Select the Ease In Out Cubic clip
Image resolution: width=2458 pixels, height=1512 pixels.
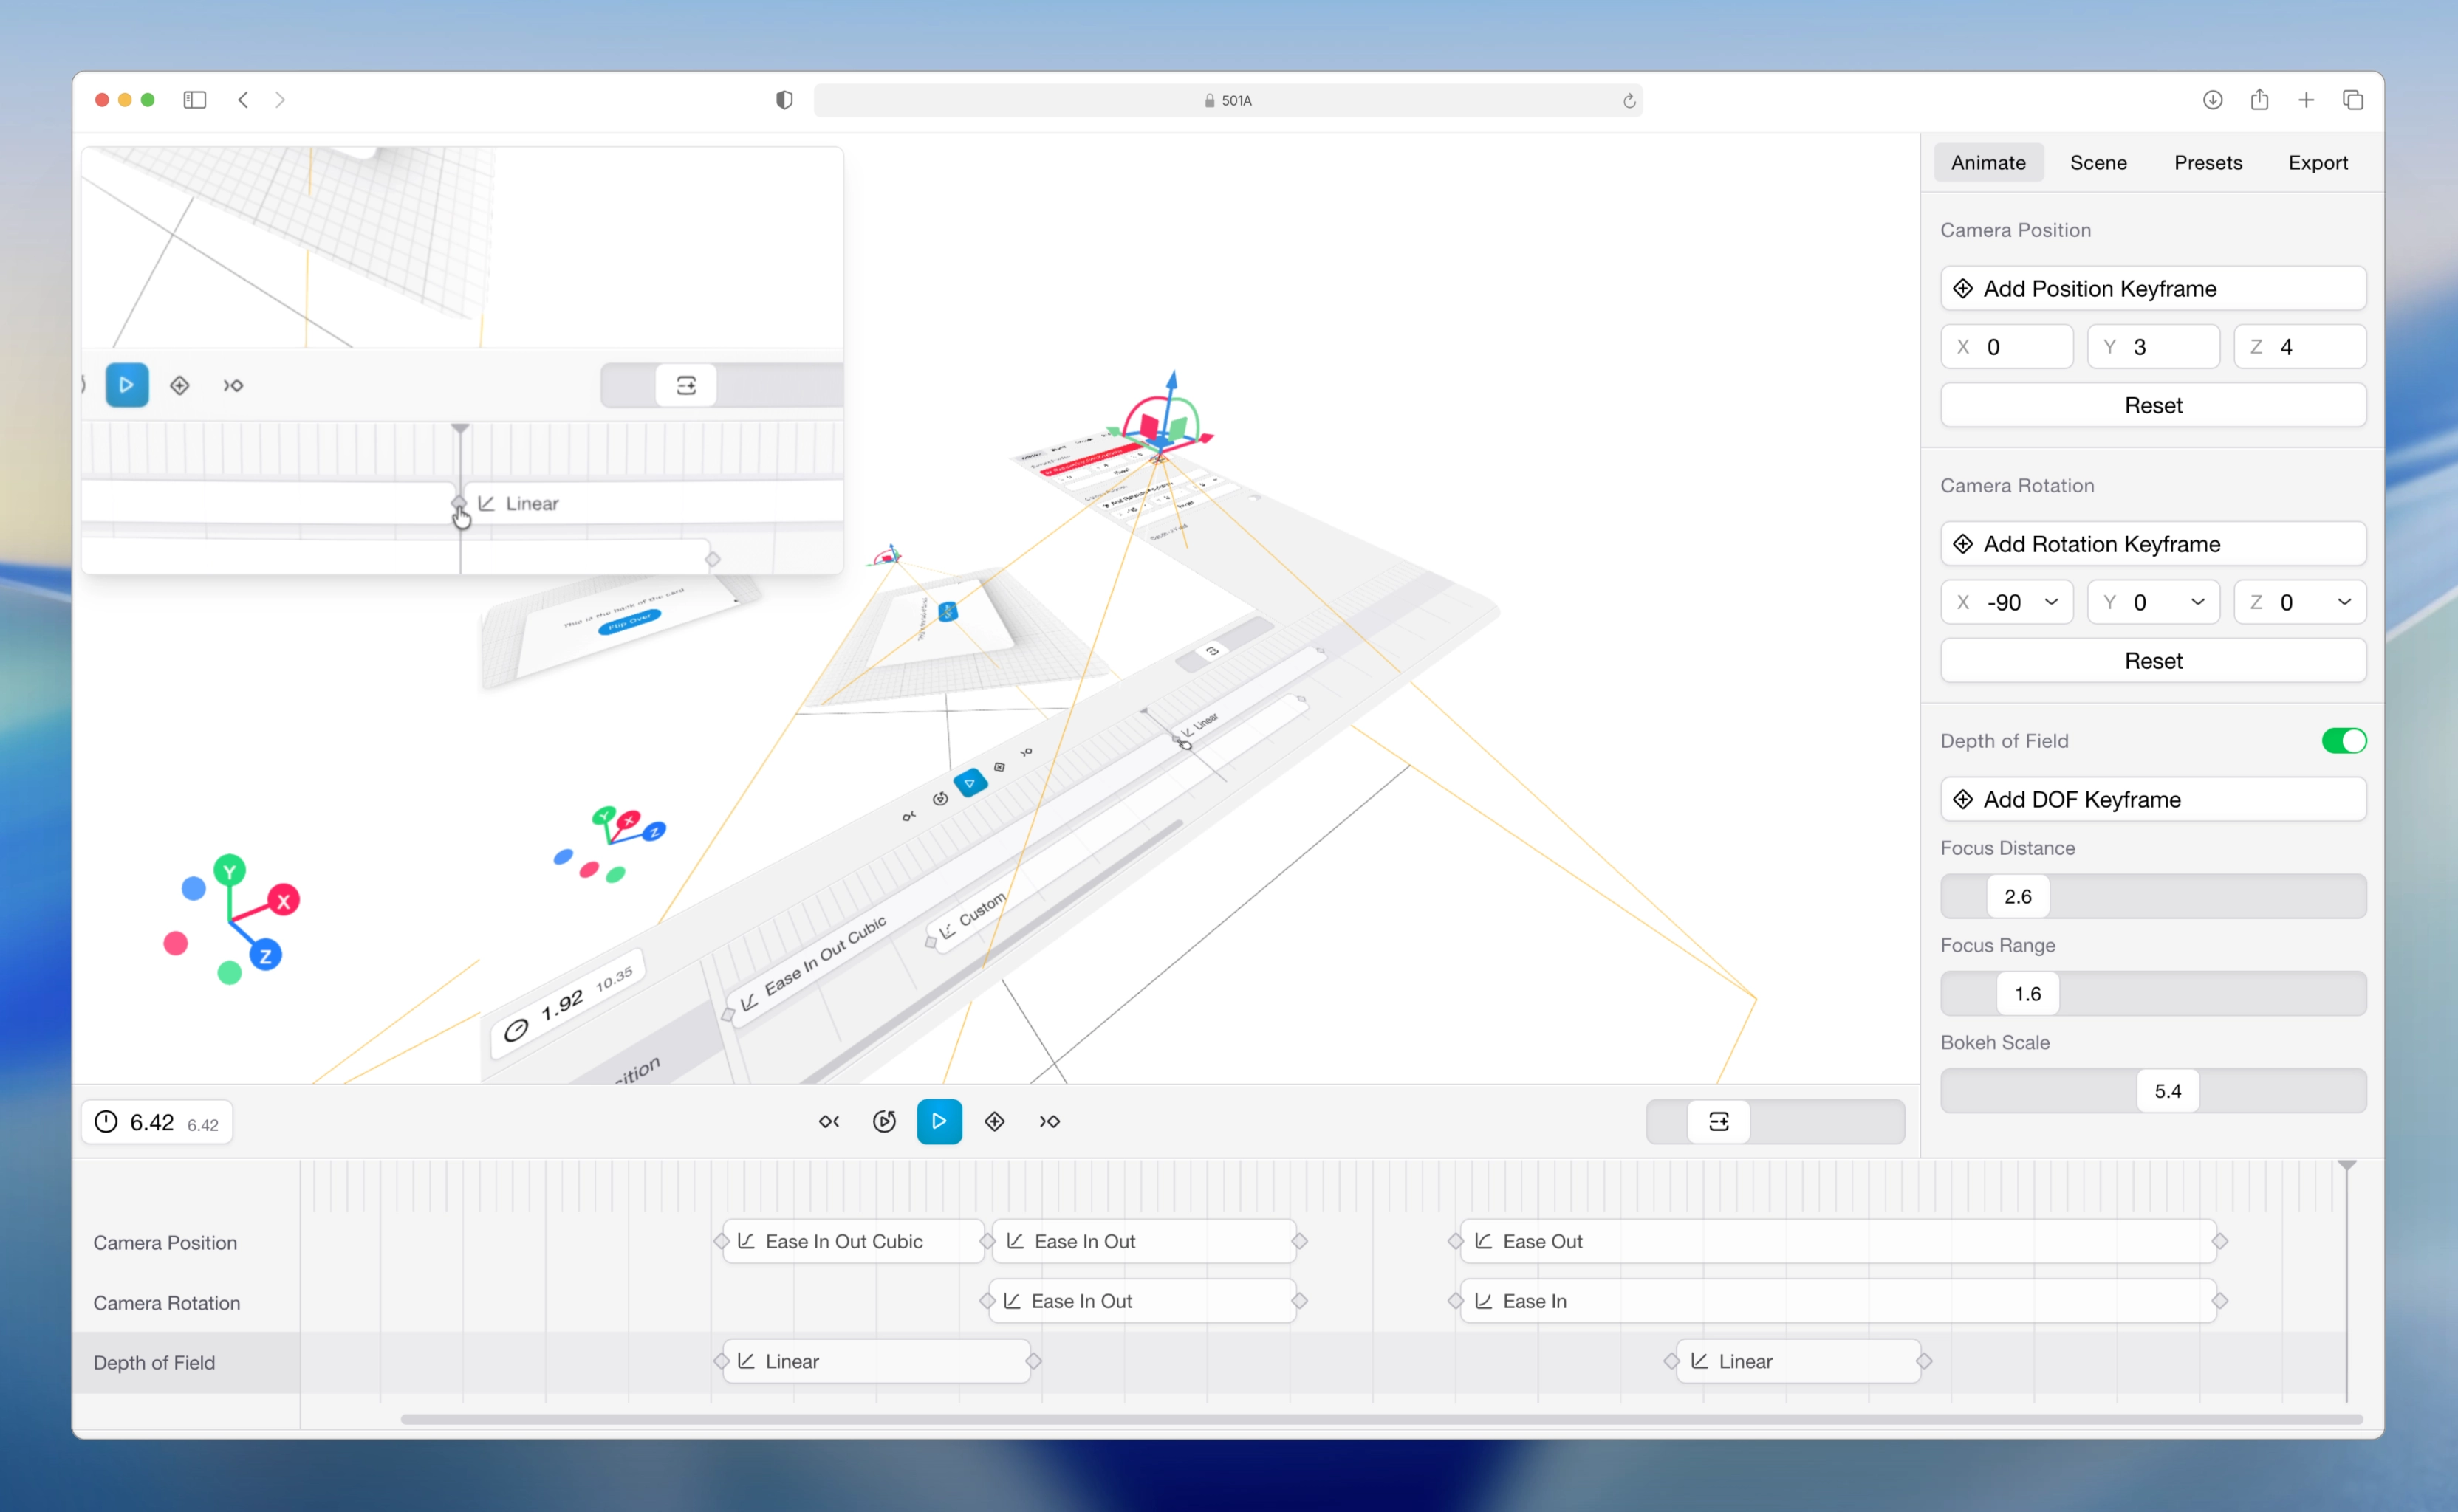coord(853,1242)
